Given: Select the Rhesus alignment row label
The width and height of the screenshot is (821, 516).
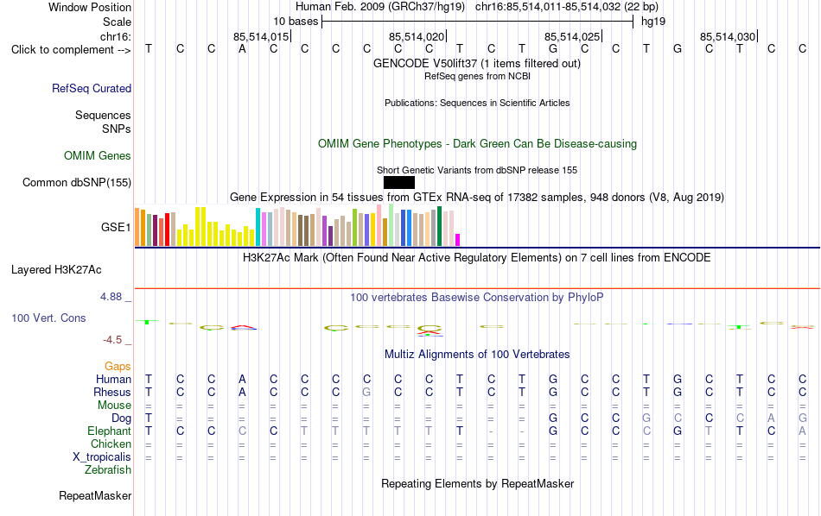Looking at the screenshot, I should 112,392.
